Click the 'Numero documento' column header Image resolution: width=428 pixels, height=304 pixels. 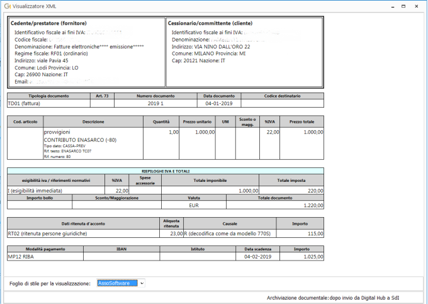coord(155,96)
